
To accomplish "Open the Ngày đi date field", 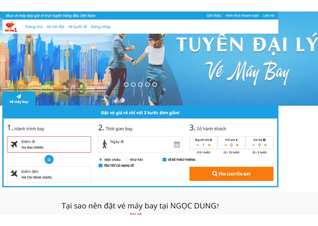I will 140,144.
